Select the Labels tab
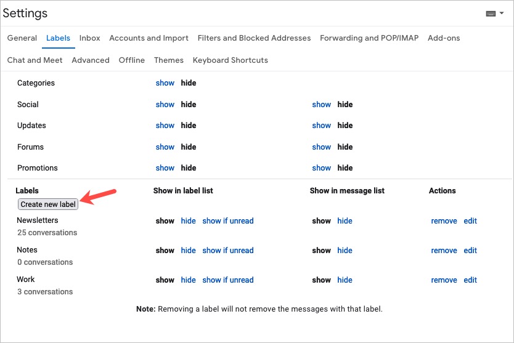 coord(58,38)
